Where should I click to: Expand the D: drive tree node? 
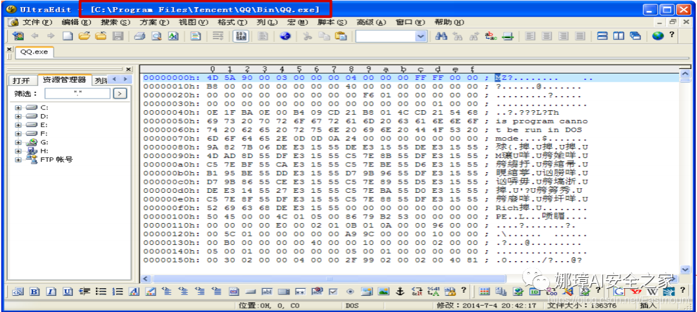tap(18, 116)
